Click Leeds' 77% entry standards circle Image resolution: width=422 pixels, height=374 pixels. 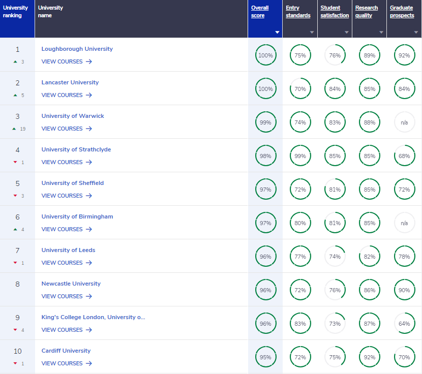point(300,257)
